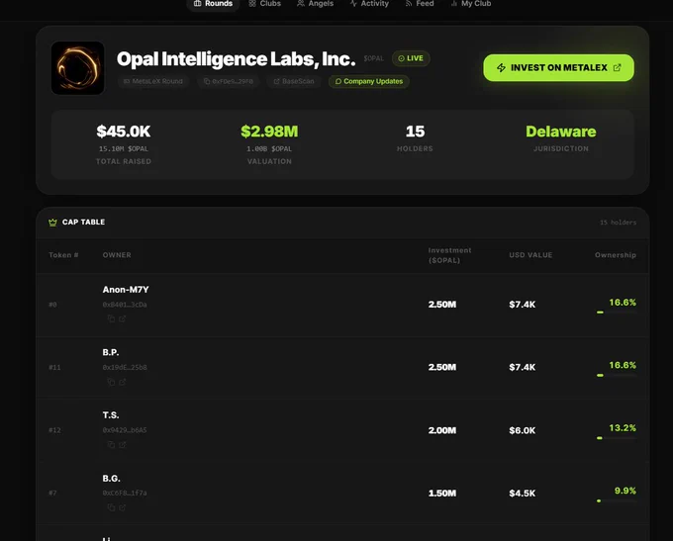Click the Opal Intelligence Labs logo thumbnail
Viewport: 673px width, 541px height.
coord(77,68)
